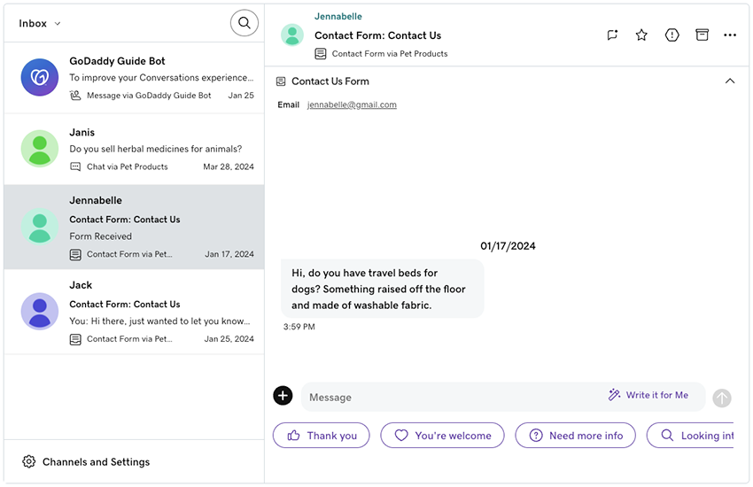Select the Need more info quick reply
This screenshot has width=753, height=487.
click(576, 436)
